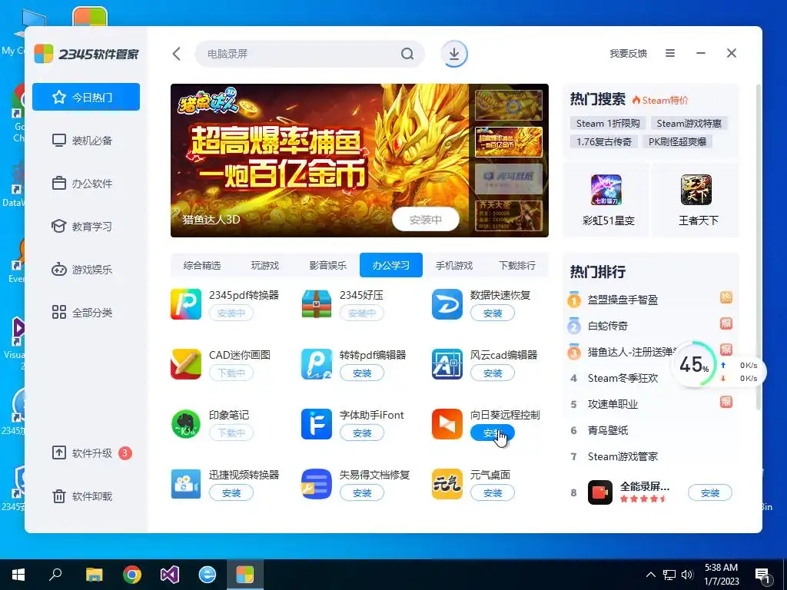Screen dimensions: 787x590
Task: Select the 齐天大圣 banner thumbnail
Action: pos(509,216)
